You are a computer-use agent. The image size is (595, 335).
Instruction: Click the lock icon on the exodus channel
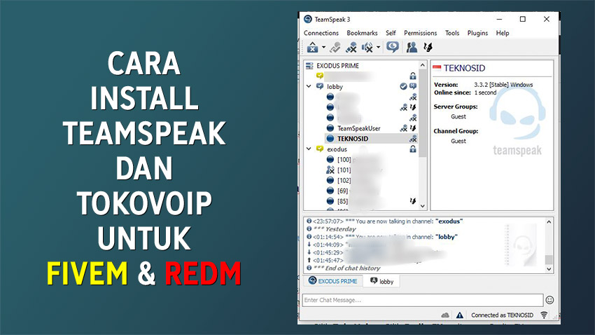(413, 149)
